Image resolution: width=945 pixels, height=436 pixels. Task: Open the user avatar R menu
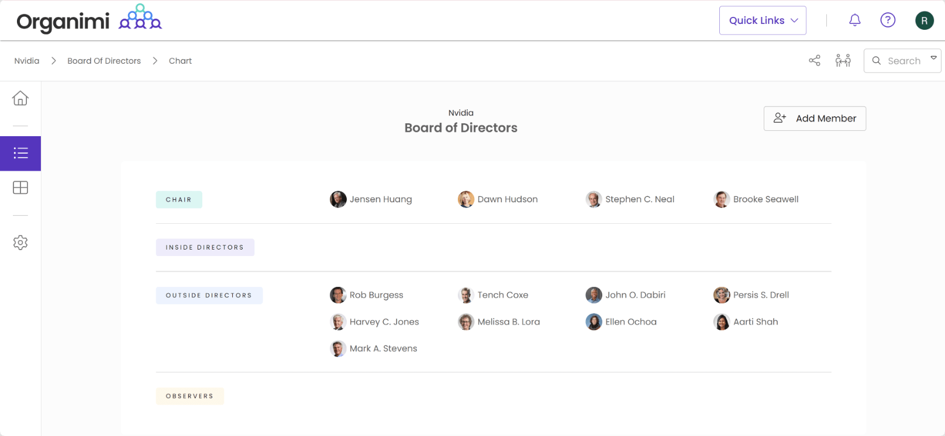925,20
